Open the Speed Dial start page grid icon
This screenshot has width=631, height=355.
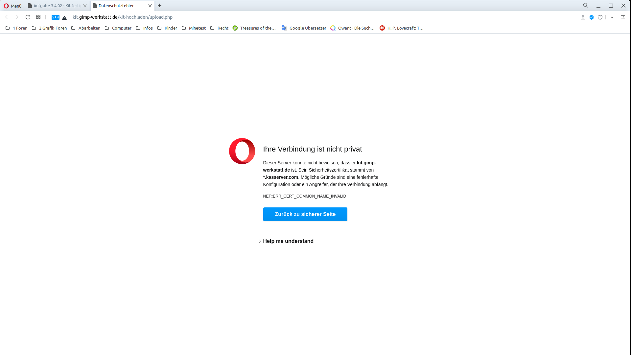click(38, 17)
